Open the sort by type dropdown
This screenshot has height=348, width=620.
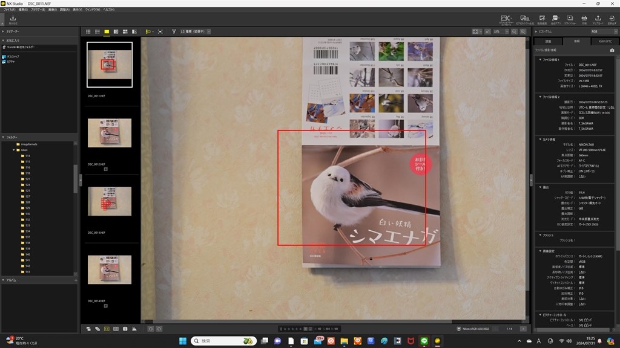(x=196, y=31)
